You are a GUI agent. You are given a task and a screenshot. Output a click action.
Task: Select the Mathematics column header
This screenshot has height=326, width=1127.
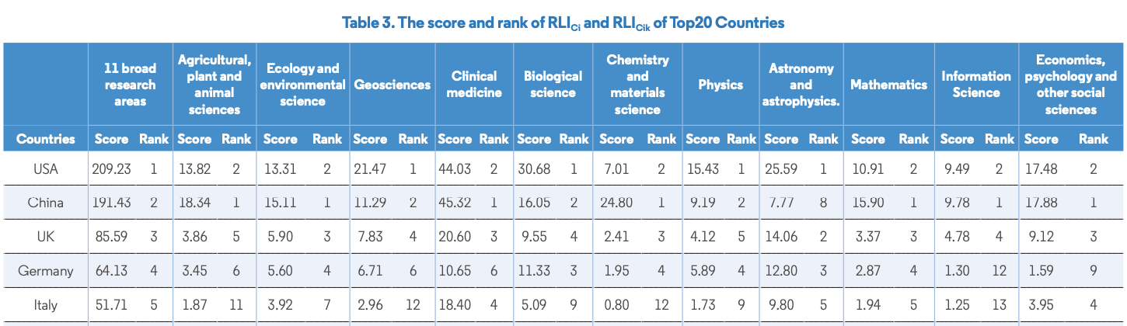click(x=888, y=85)
